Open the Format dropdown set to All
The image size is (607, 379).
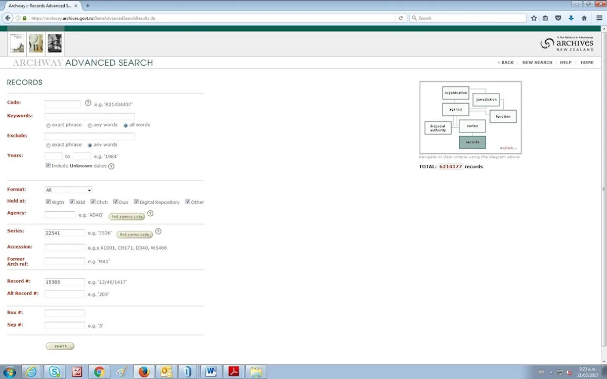tap(68, 190)
